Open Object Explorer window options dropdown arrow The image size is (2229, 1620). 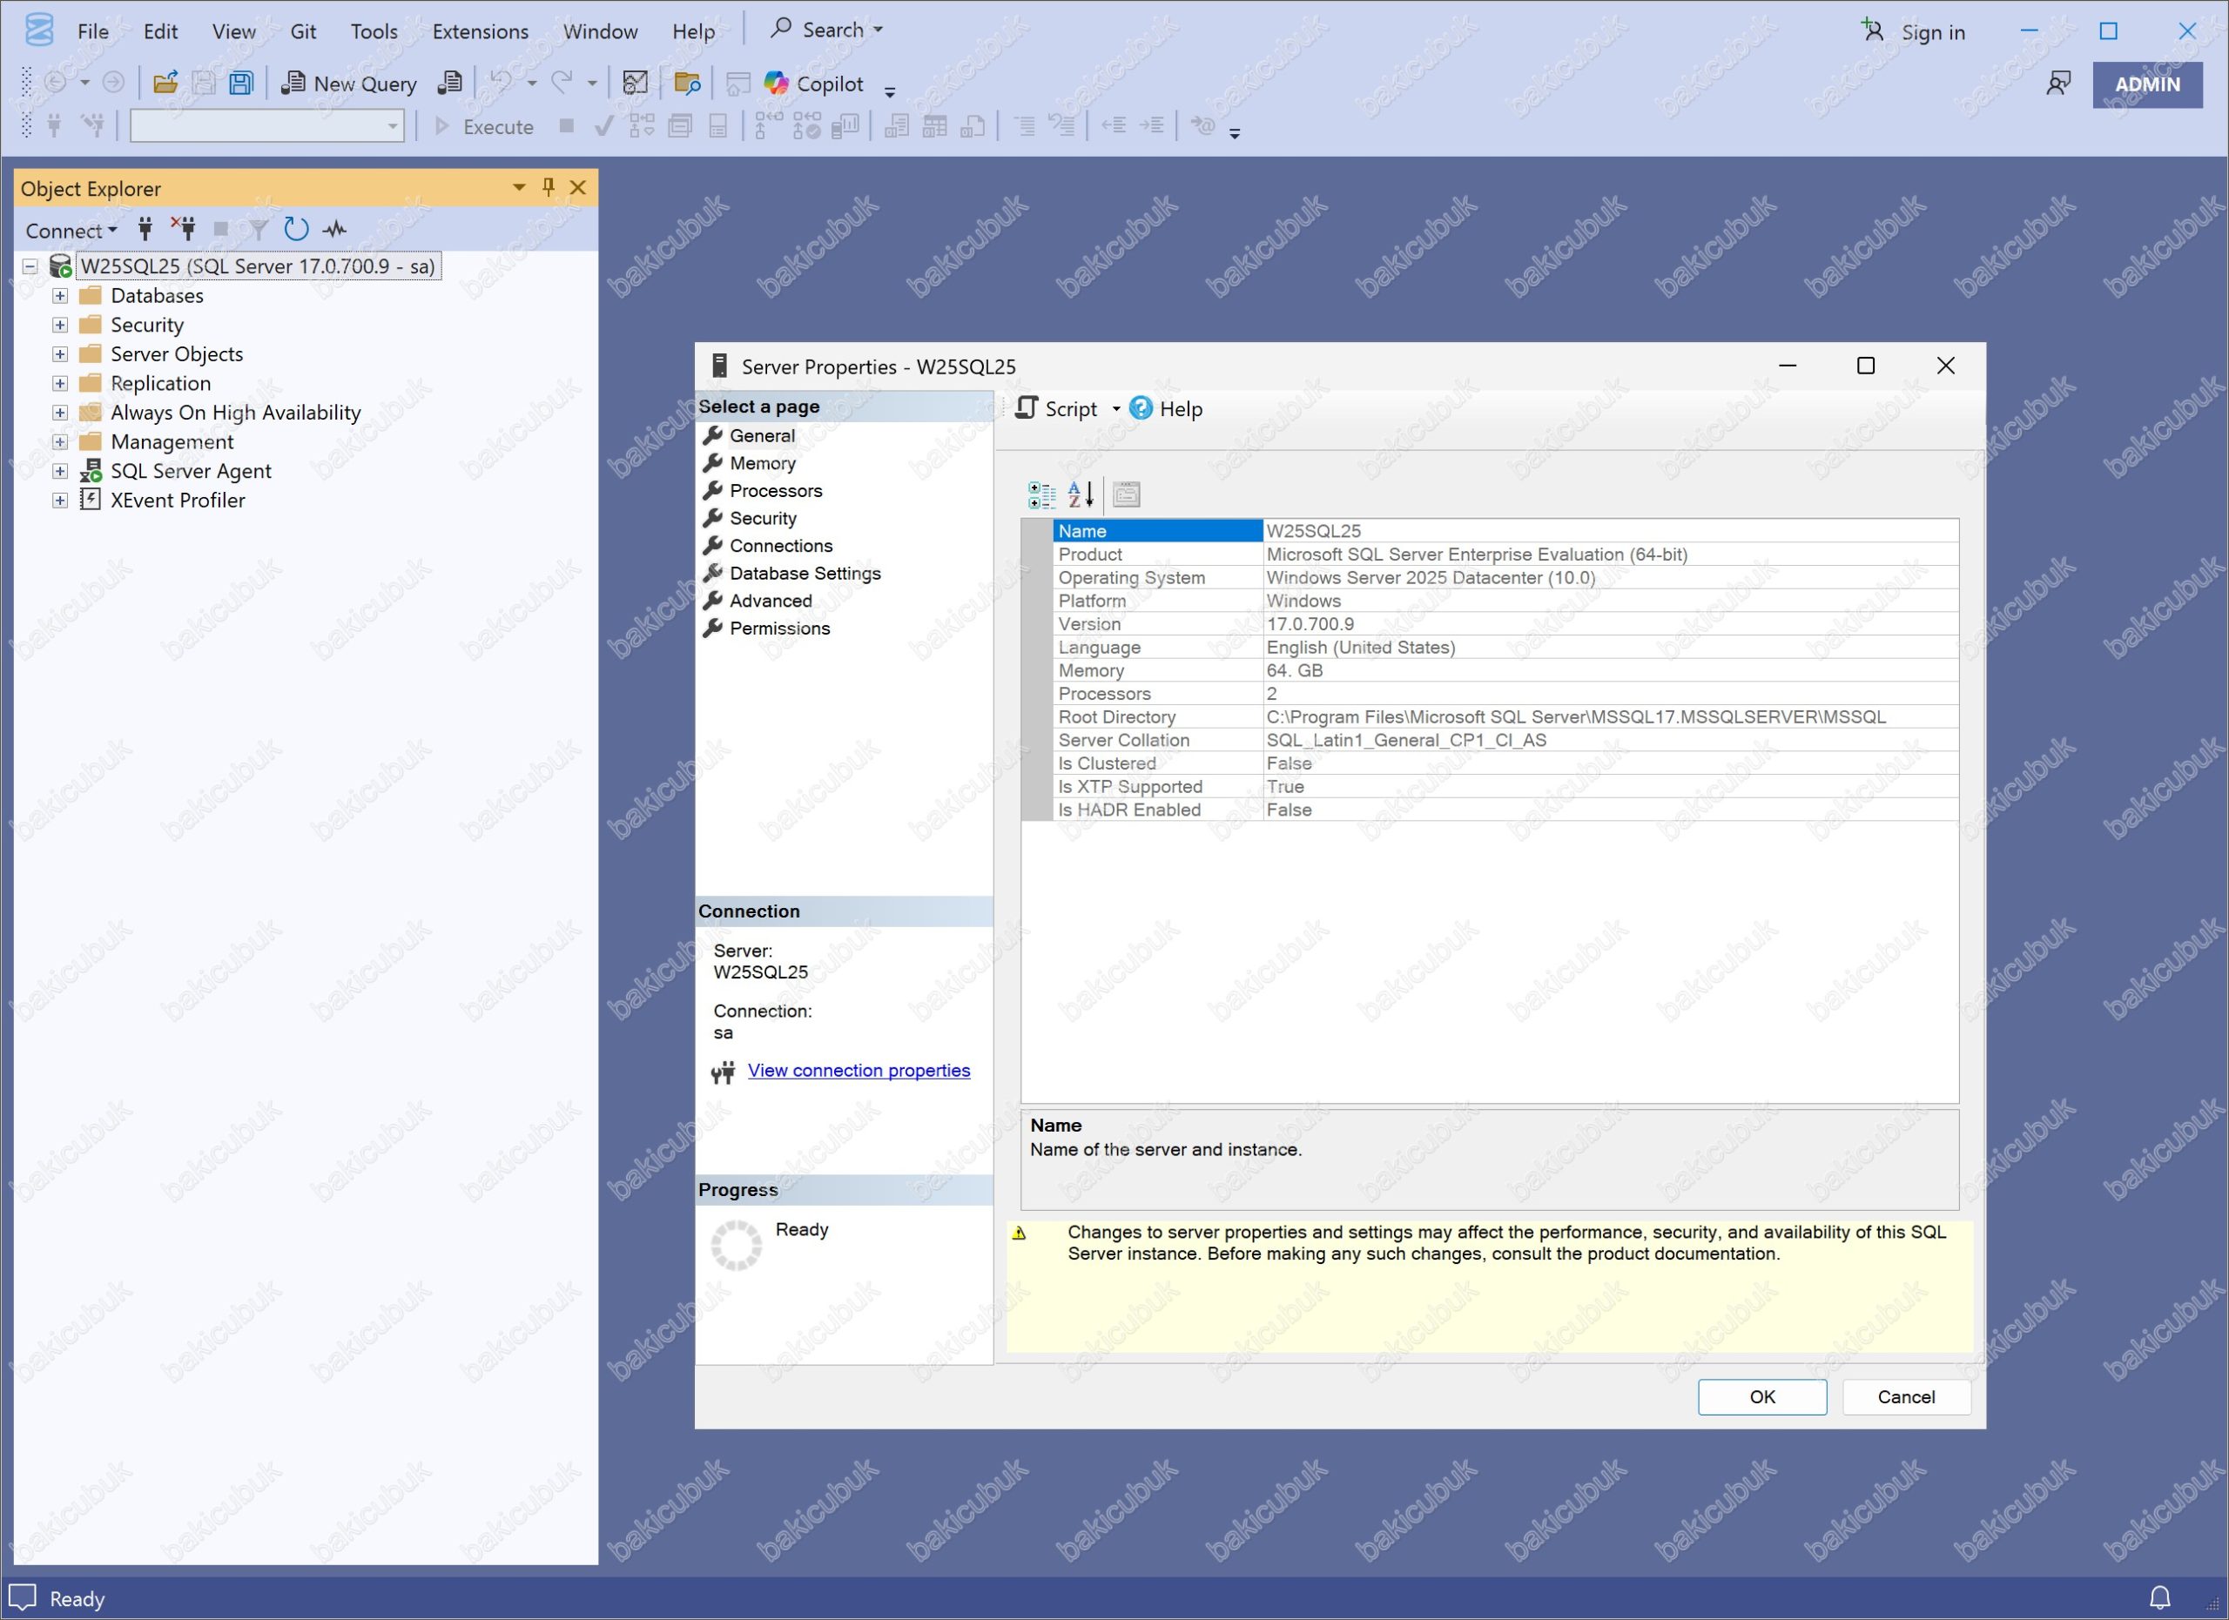point(519,186)
